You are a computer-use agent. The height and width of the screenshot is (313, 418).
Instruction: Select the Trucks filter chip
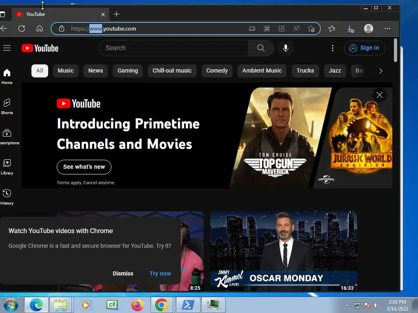[305, 71]
